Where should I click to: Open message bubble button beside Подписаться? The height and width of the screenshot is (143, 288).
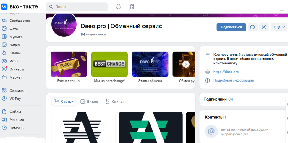(253, 27)
